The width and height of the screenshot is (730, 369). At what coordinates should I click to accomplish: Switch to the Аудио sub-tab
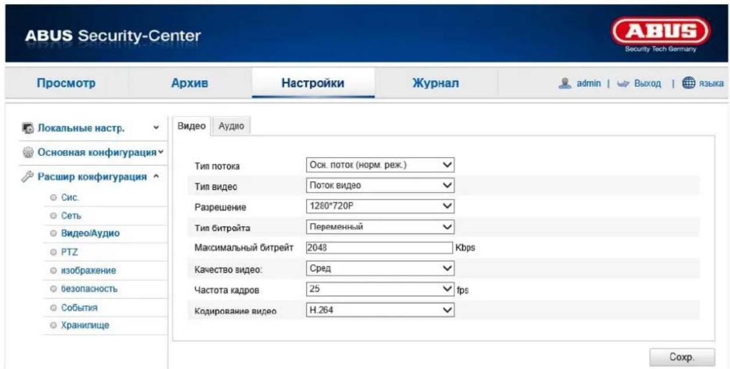231,126
